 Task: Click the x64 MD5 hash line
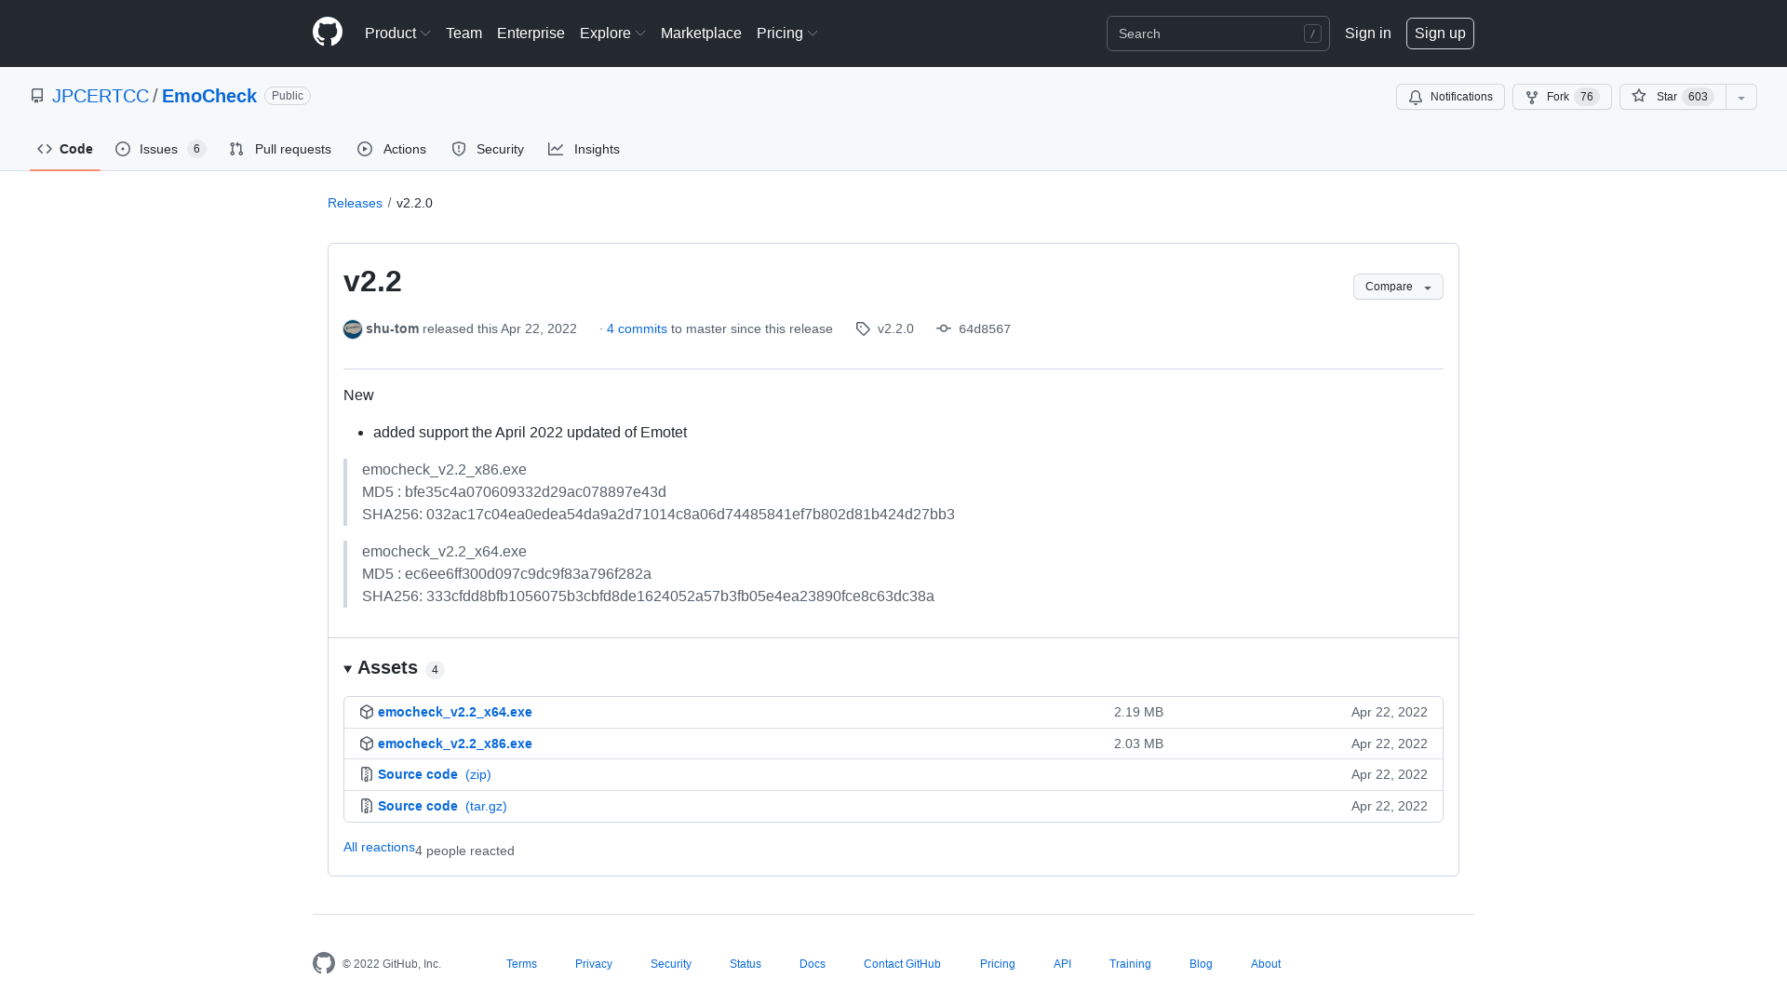[x=506, y=574]
